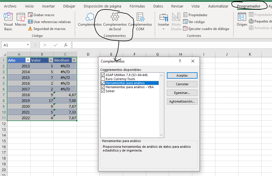Open the Visual Basic editor

(x=8, y=21)
